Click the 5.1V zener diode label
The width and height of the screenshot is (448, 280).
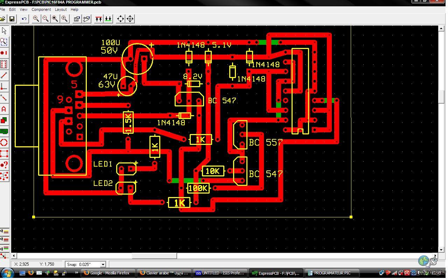point(222,45)
